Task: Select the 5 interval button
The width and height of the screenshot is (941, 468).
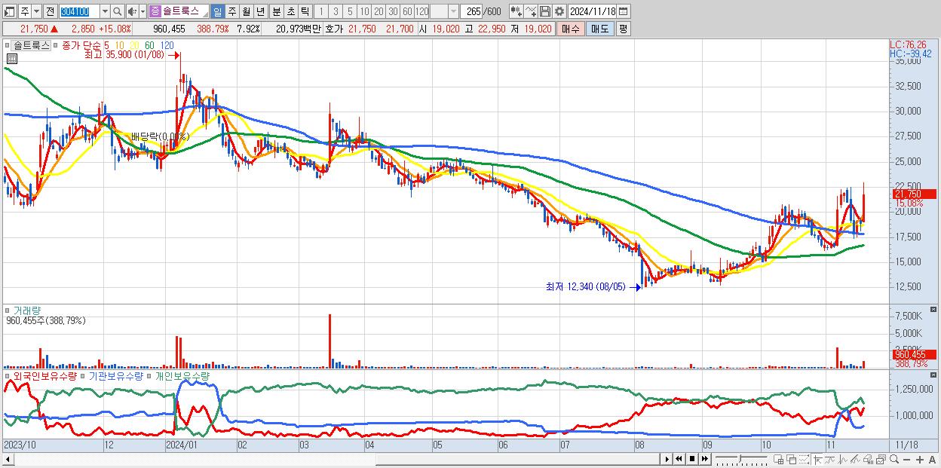Action: [350, 11]
